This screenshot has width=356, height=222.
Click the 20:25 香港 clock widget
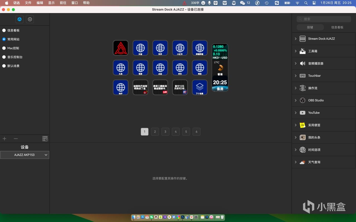(220, 84)
